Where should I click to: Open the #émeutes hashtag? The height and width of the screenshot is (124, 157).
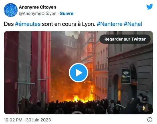(x=28, y=24)
